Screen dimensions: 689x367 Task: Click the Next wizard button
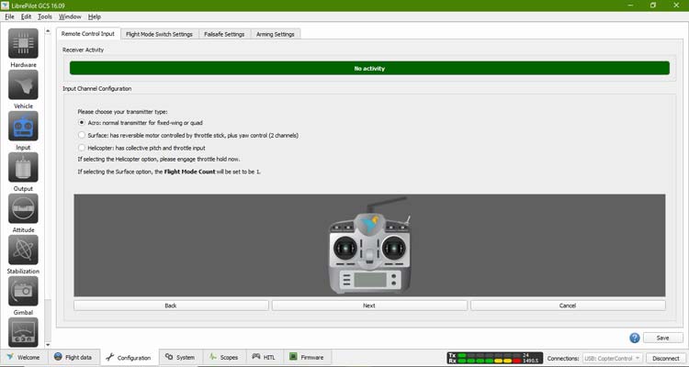[x=369, y=306]
